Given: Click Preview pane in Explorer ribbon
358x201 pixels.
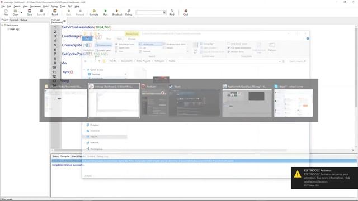Looking at the screenshot, I should coord(103,45).
